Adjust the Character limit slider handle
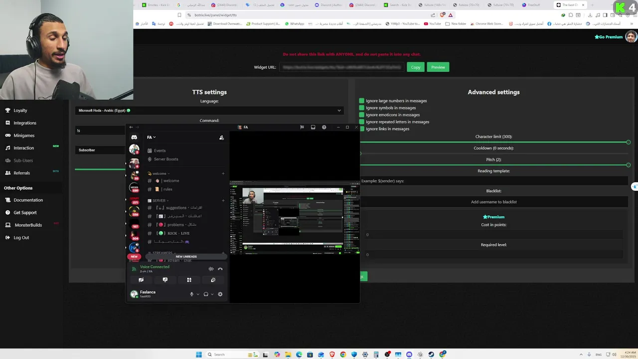 [628, 142]
